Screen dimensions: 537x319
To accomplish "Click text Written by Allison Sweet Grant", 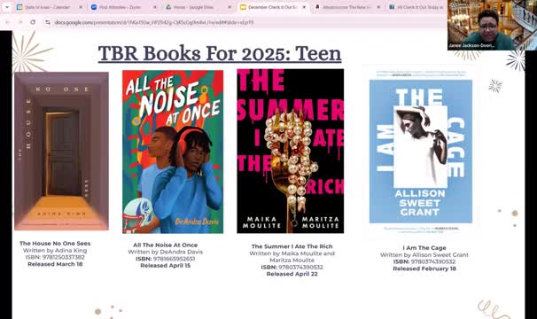I will click(x=424, y=255).
